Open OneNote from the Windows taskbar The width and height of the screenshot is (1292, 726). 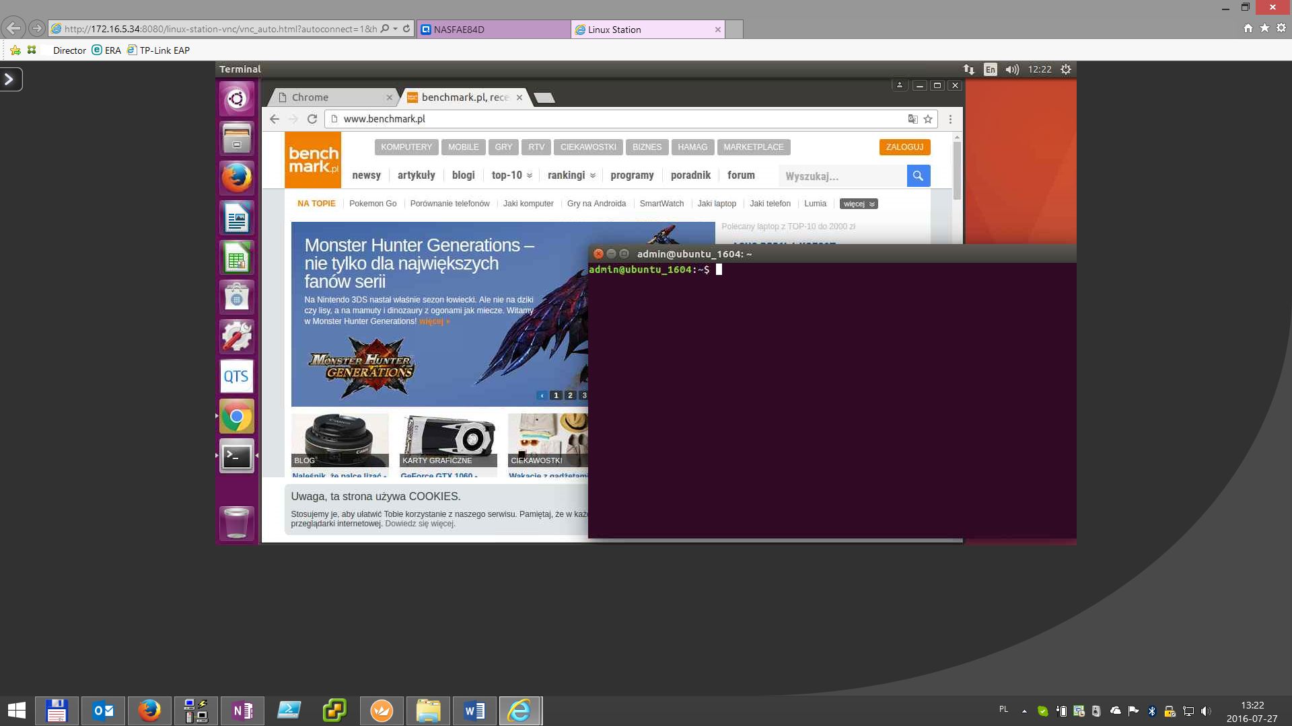pos(242,711)
